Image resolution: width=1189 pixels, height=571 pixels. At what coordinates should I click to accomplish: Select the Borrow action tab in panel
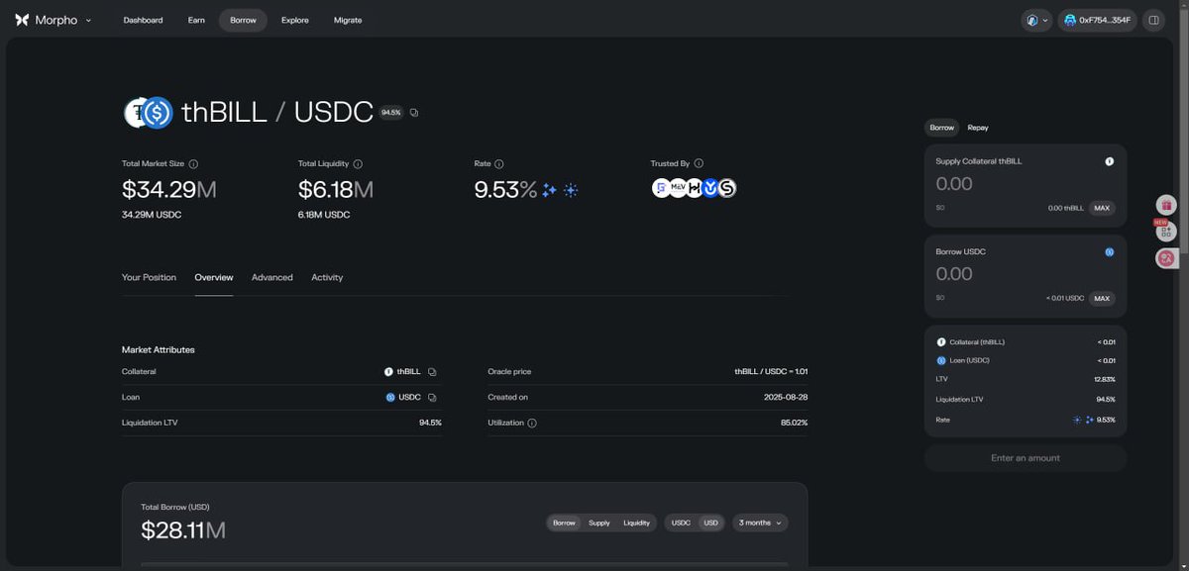click(941, 127)
